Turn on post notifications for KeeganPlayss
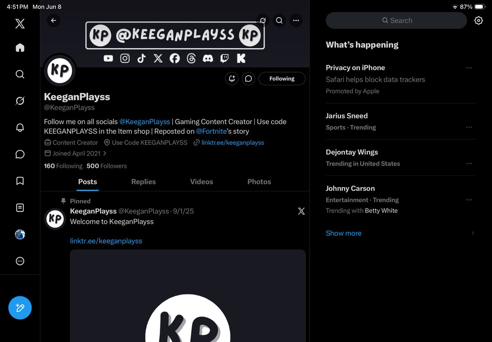 click(232, 79)
